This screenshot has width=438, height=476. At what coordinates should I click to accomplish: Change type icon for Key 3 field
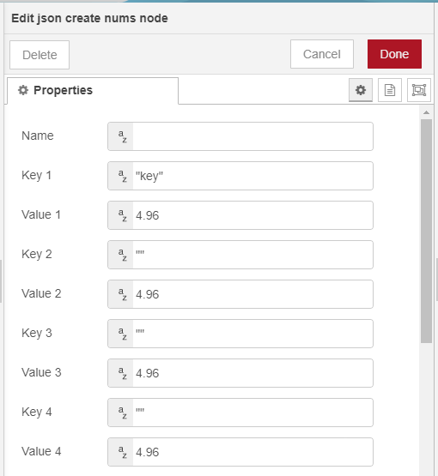[121, 334]
